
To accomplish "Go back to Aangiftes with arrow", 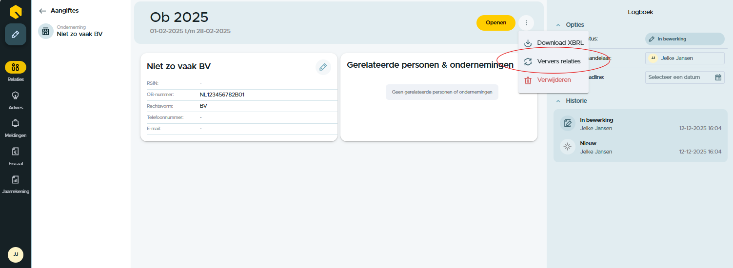I will point(42,11).
